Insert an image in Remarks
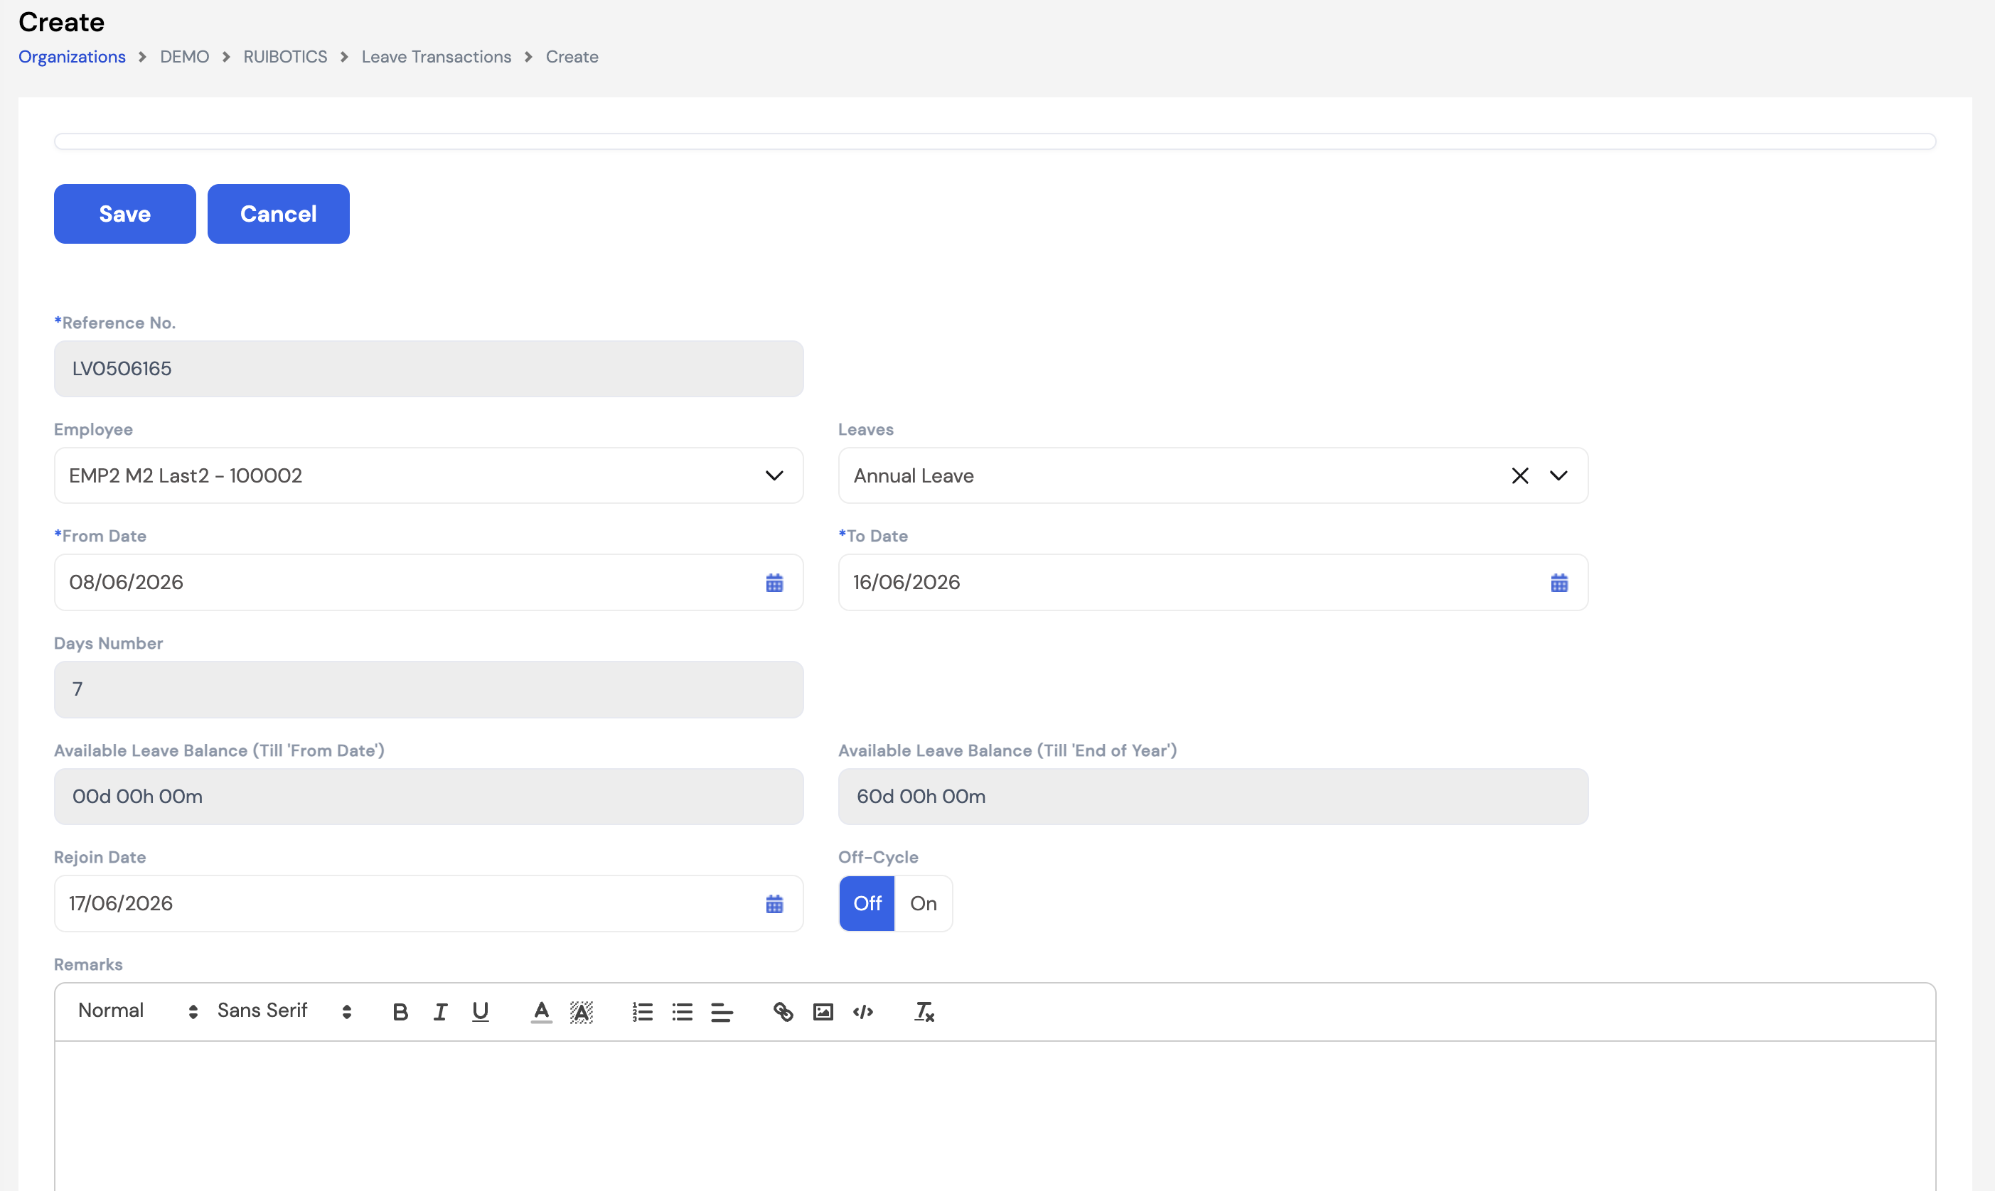Viewport: 1995px width, 1191px height. point(823,1011)
